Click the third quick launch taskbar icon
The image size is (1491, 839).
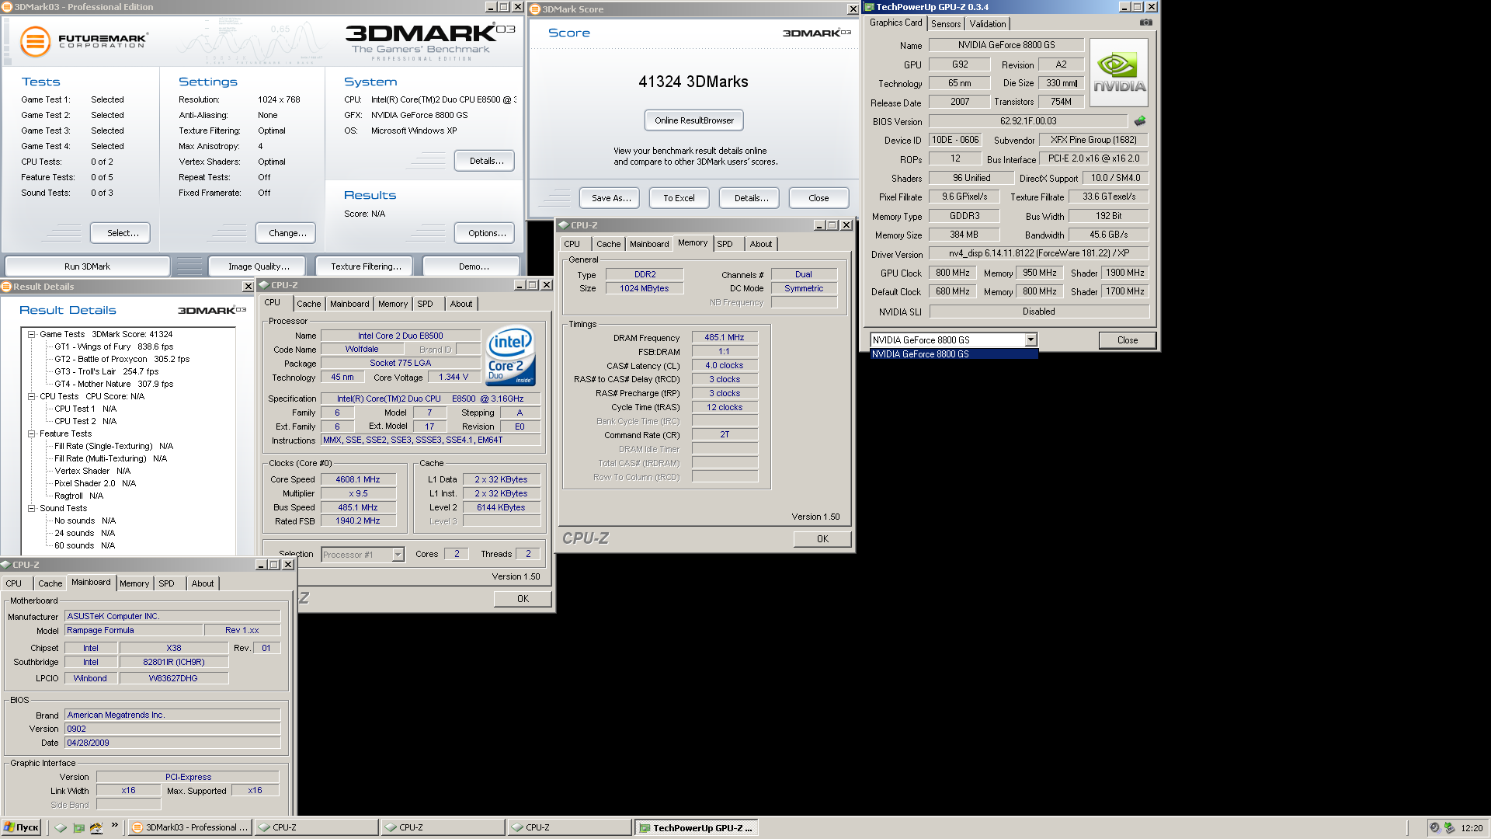96,827
